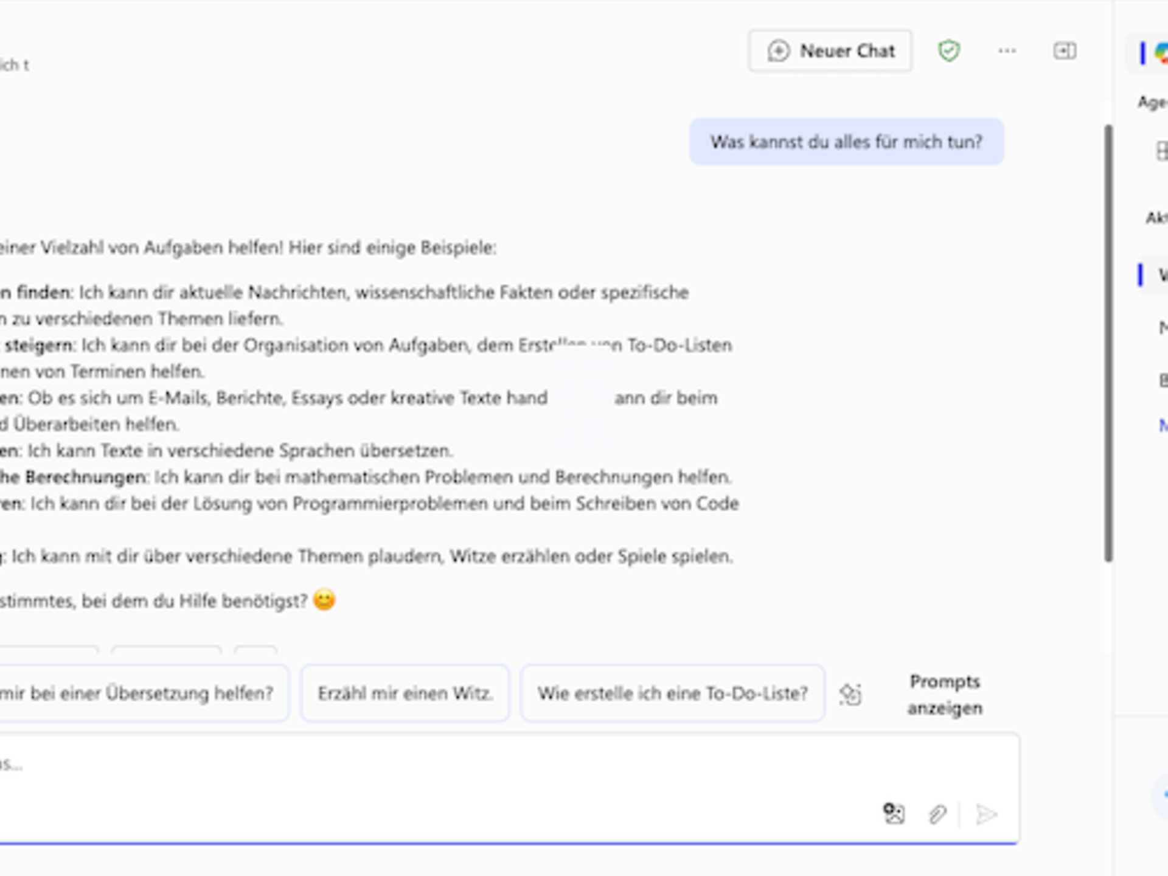Screen dimensions: 1168x876
Task: Click the "Agents" section label in sidebar
Action: (x=1152, y=102)
